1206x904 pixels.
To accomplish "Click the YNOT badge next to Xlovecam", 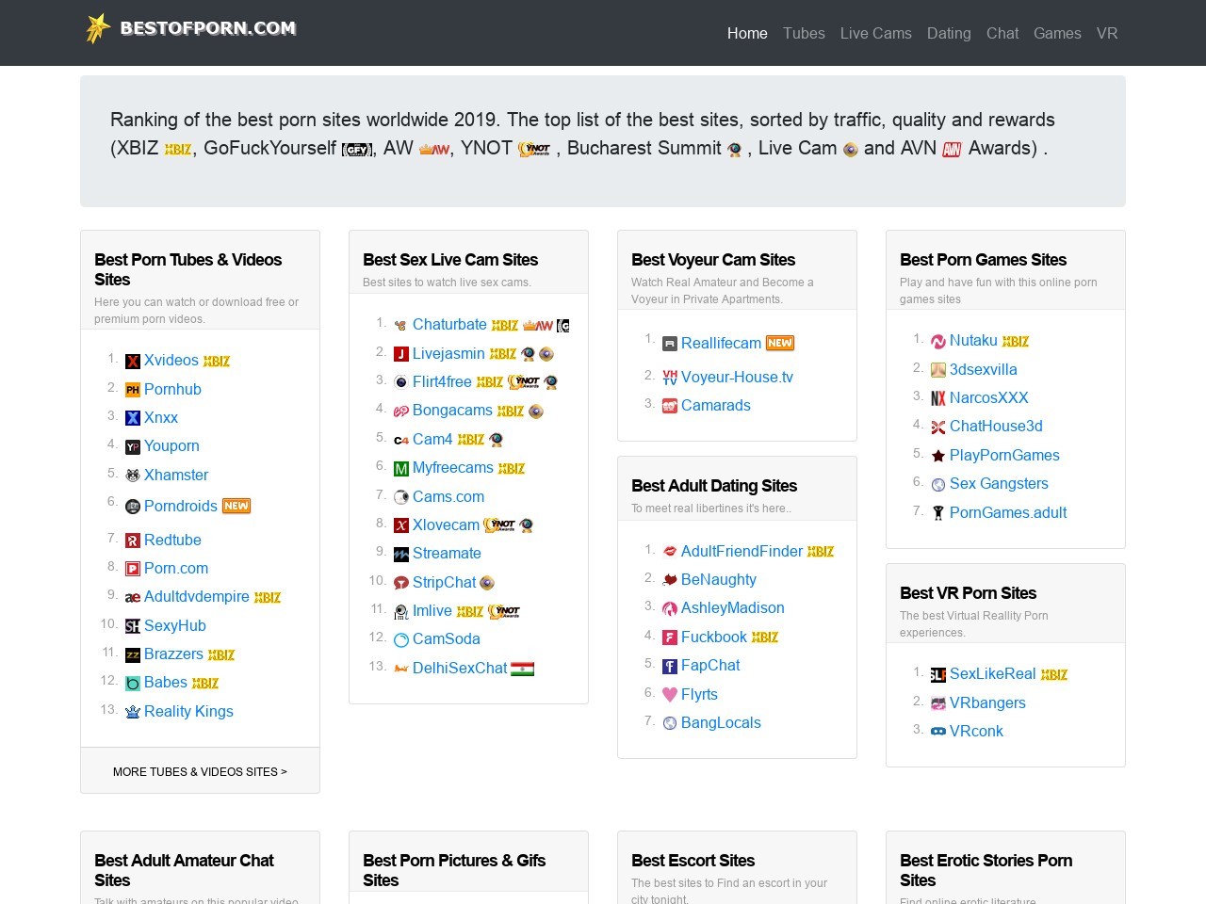I will coord(499,525).
